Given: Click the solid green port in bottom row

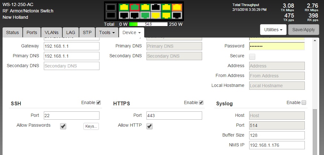Looking at the screenshot, I should pos(145,15).
